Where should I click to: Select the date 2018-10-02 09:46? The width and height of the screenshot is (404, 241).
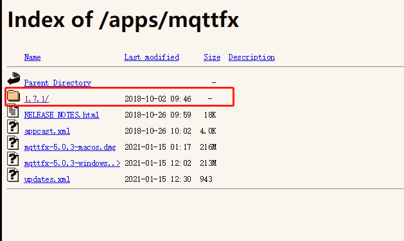coord(158,99)
